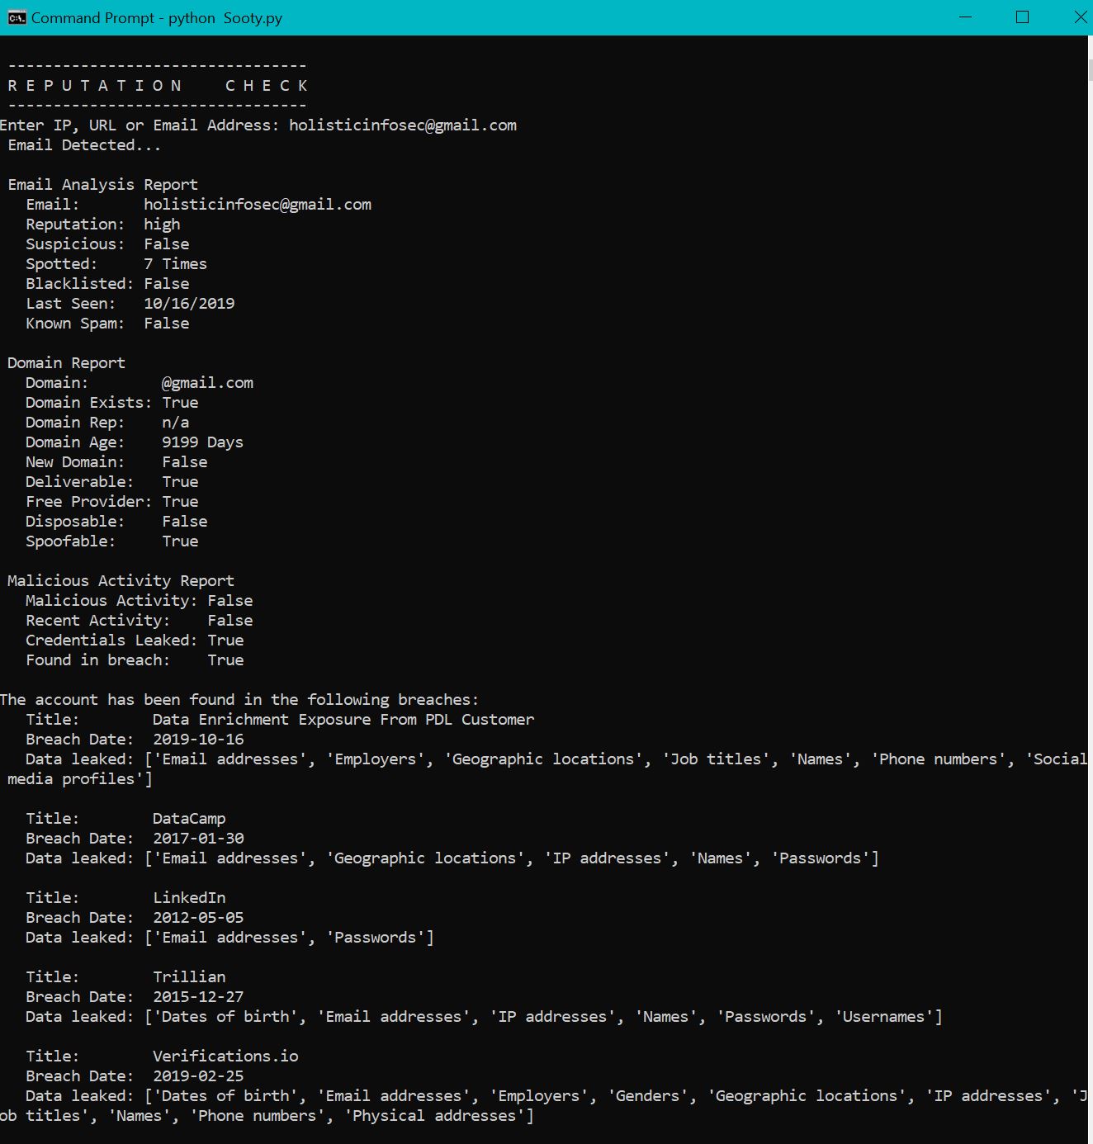Click the 'Credentials Leaked:' value True
The width and height of the screenshot is (1093, 1144).
pos(226,641)
